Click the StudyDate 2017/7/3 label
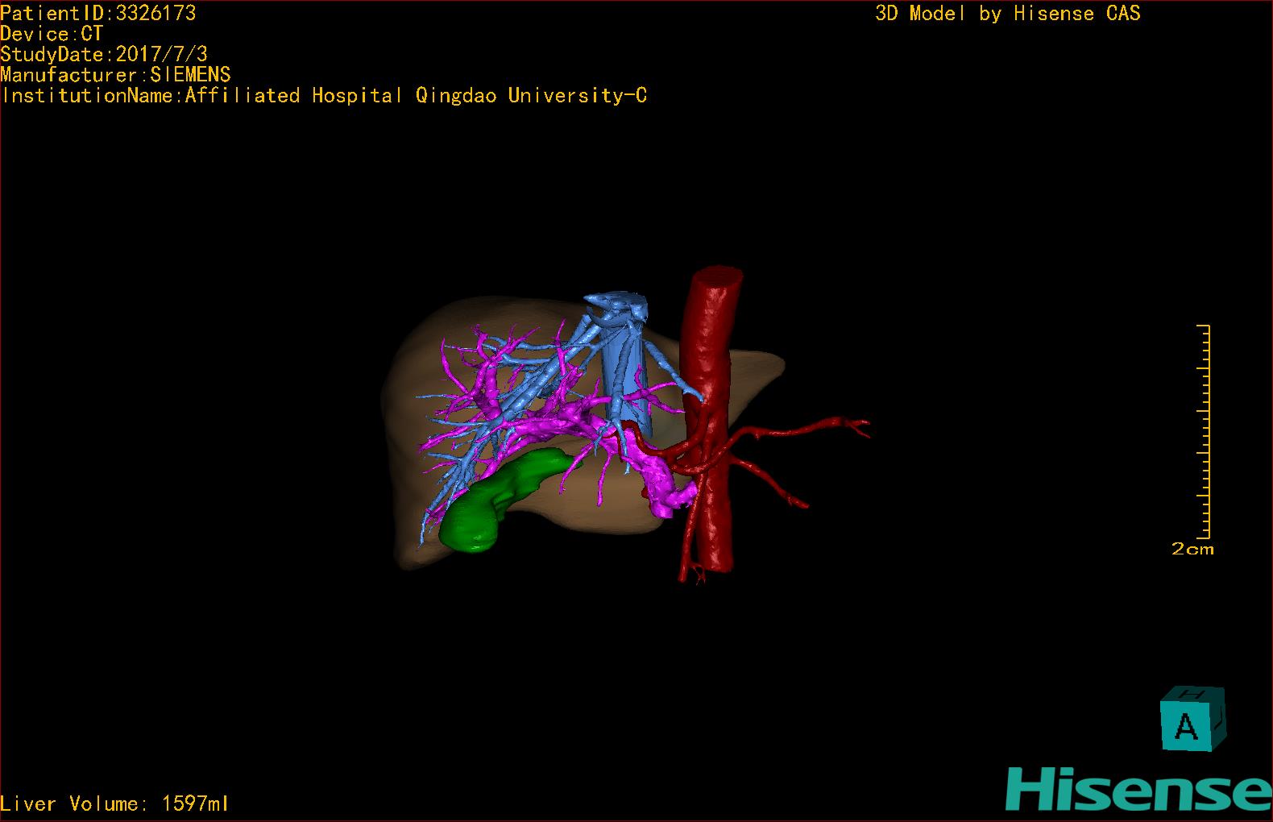This screenshot has width=1273, height=822. tap(104, 54)
